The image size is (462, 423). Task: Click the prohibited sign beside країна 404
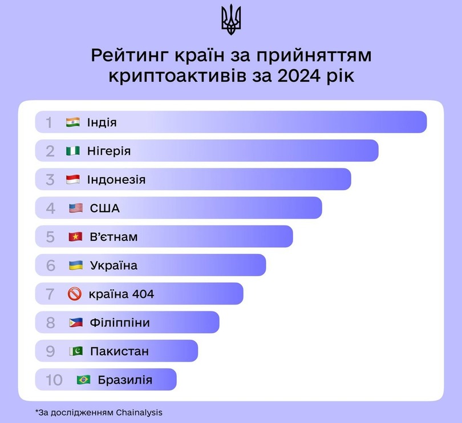click(x=75, y=294)
